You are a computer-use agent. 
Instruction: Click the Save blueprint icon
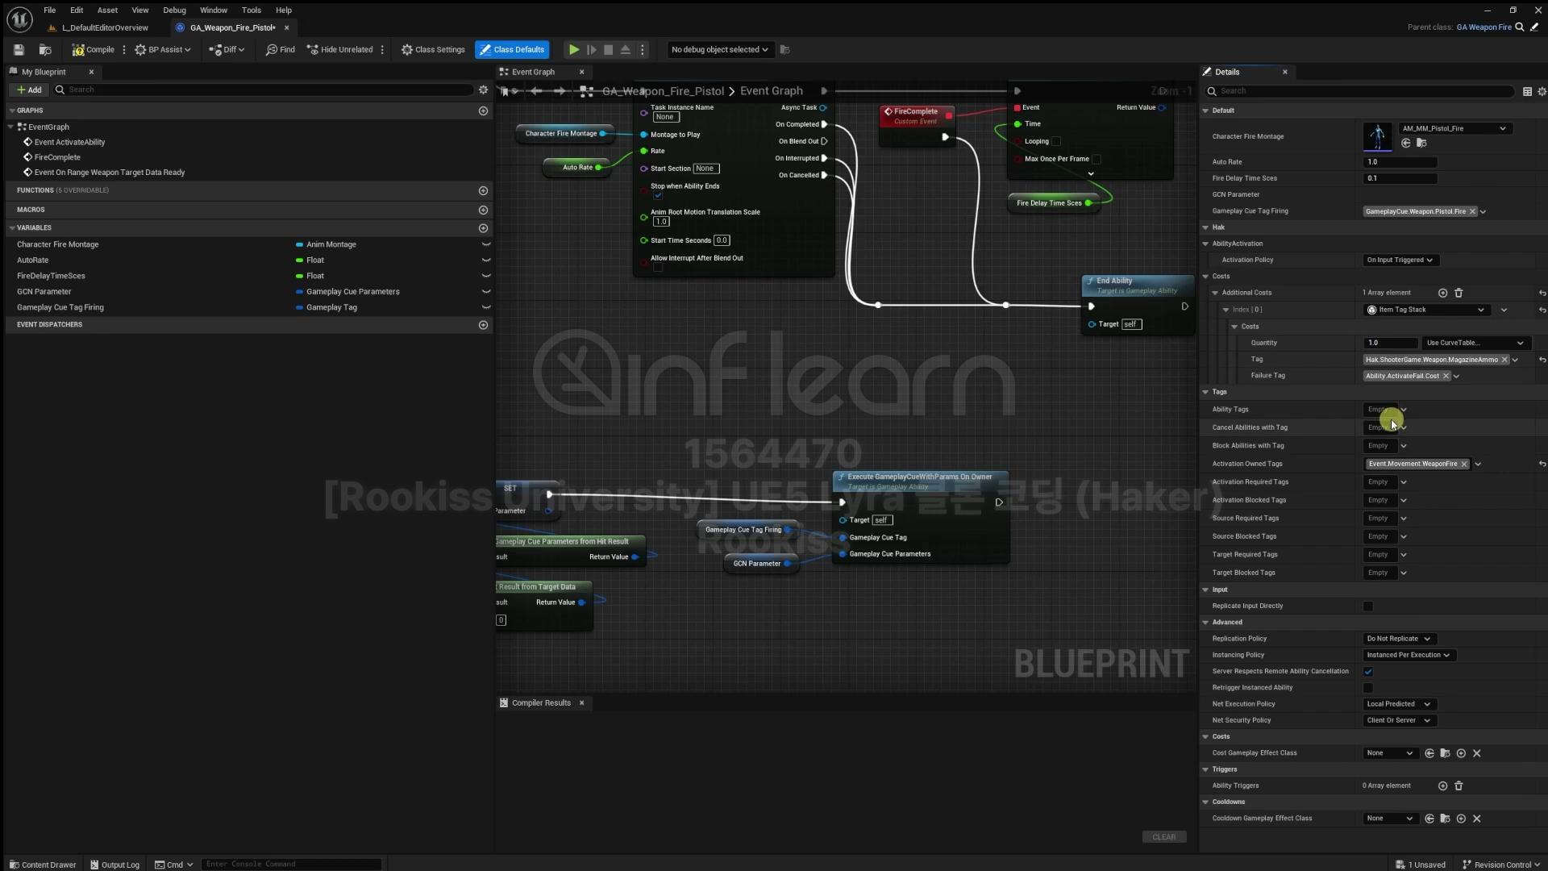click(19, 50)
